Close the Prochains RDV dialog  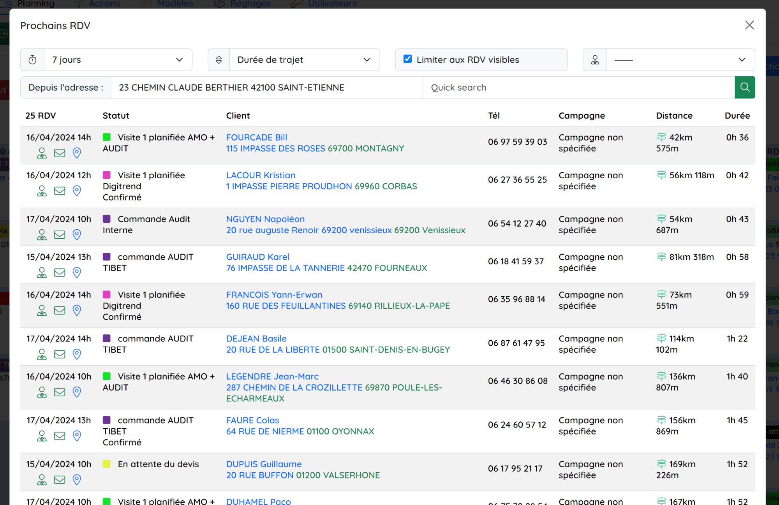[749, 25]
